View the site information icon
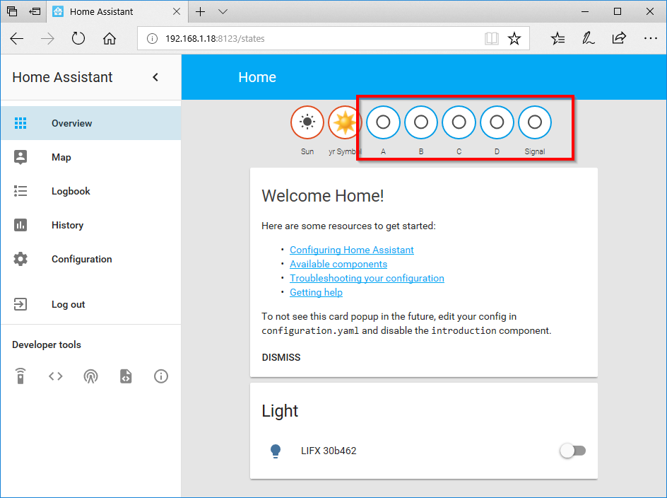Viewport: 667px width, 498px height. 152,39
